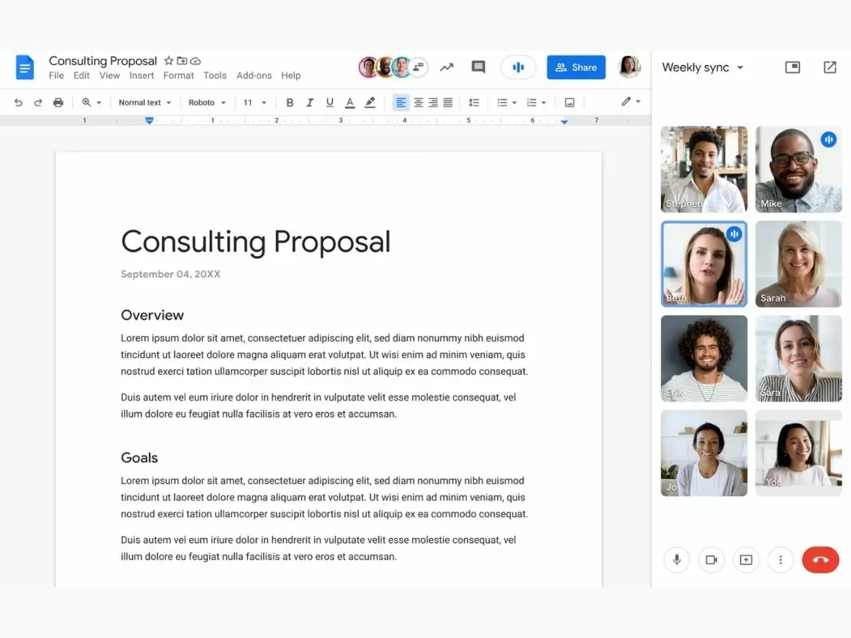Viewport: 851px width, 638px height.
Task: Toggle bold formatting
Action: pyautogui.click(x=290, y=102)
